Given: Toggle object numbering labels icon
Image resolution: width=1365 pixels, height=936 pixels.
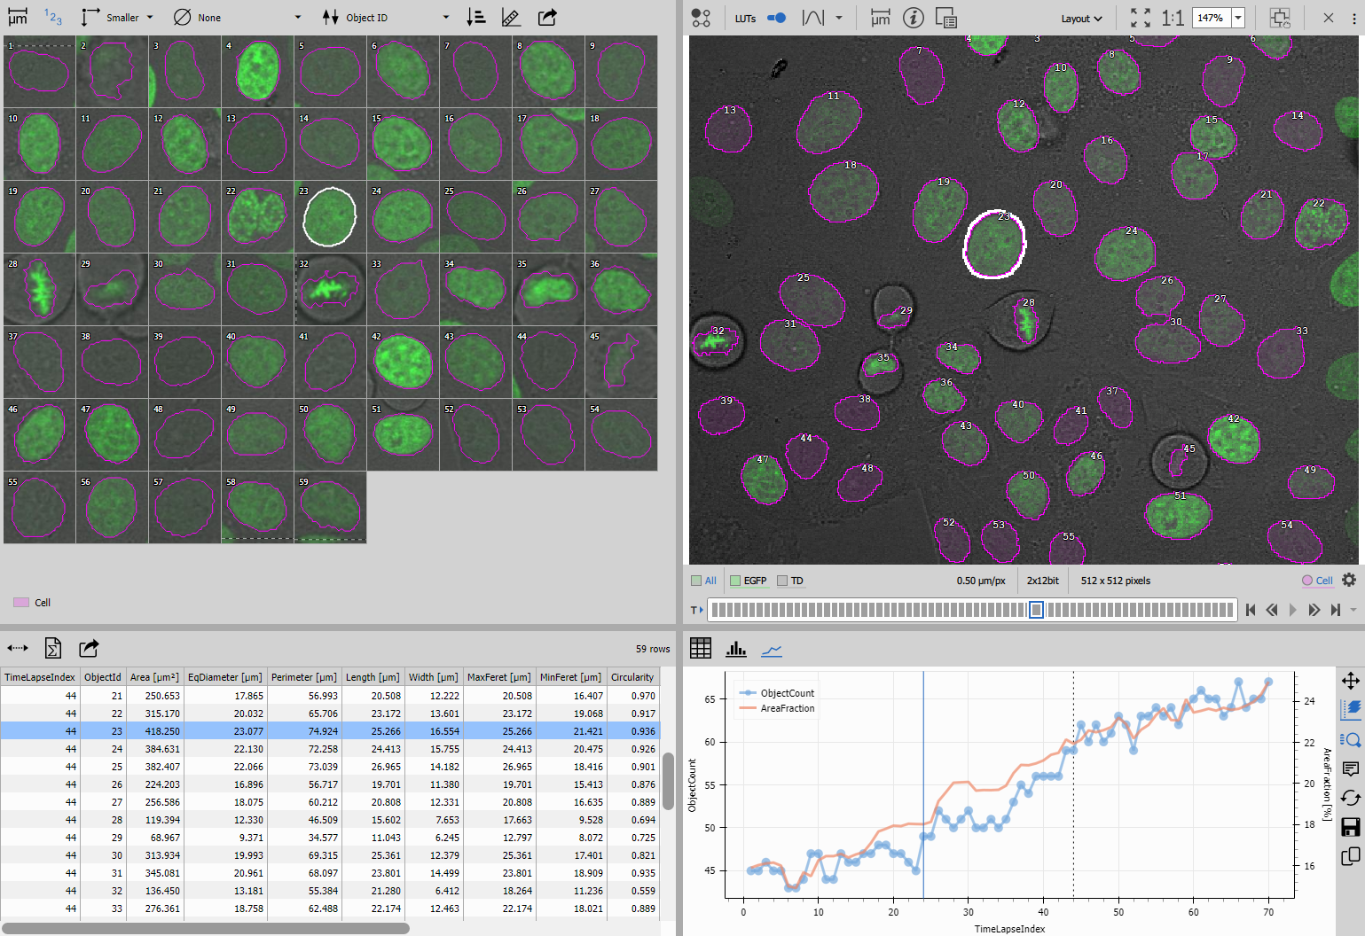Looking at the screenshot, I should (x=53, y=18).
